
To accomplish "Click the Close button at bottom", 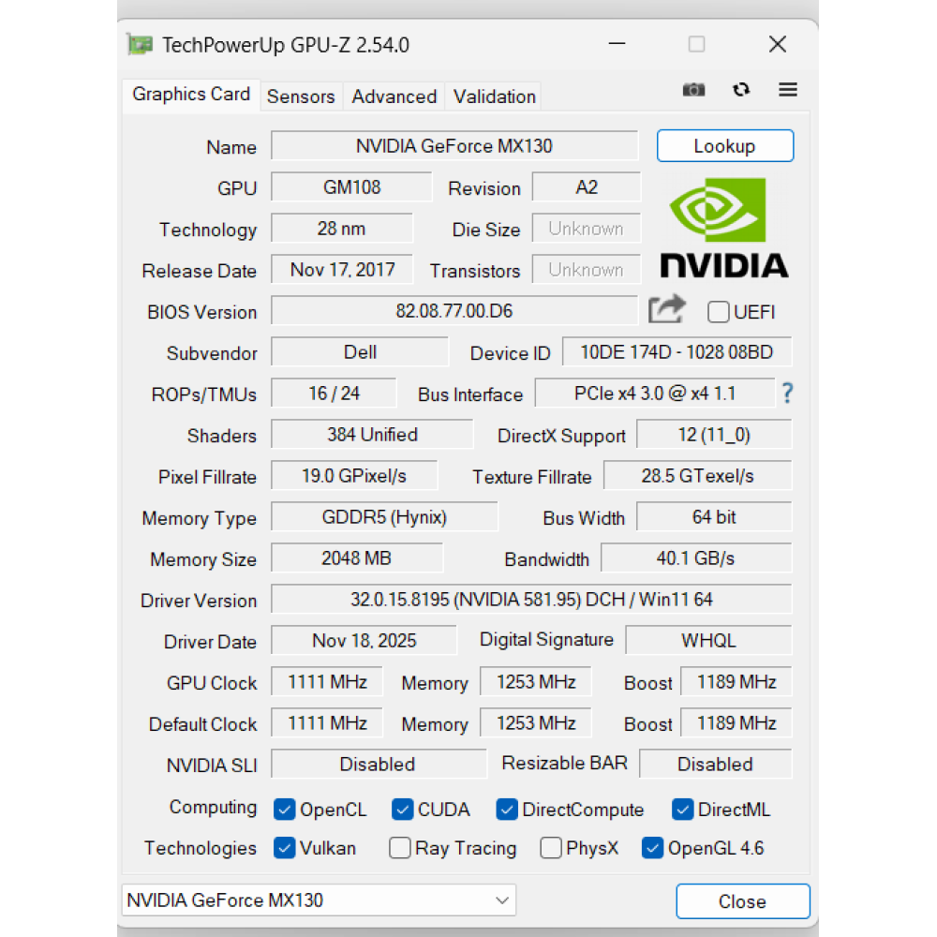I will click(x=743, y=901).
